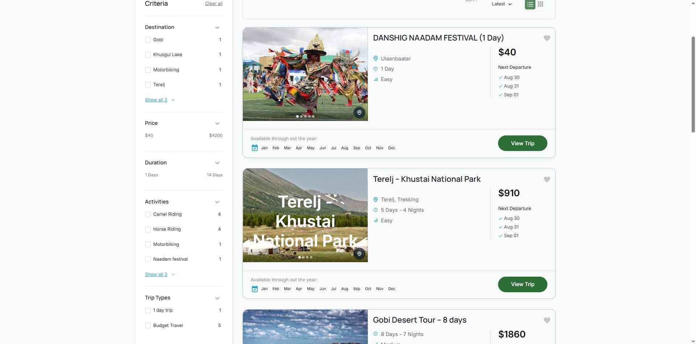Check the Budget Travel trip type

pyautogui.click(x=148, y=326)
